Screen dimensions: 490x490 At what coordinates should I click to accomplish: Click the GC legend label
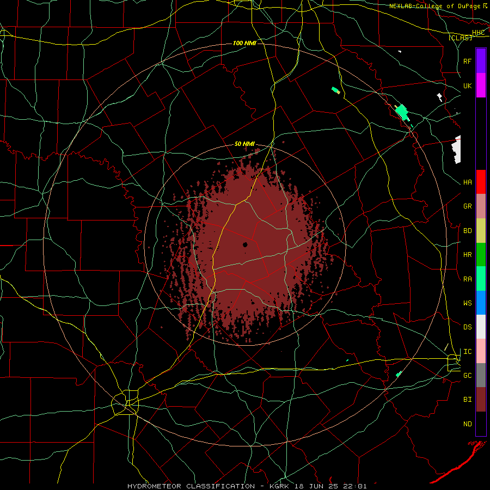(468, 376)
